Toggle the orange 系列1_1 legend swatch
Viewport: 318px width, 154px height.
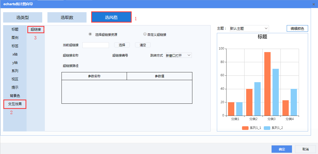click(245, 128)
